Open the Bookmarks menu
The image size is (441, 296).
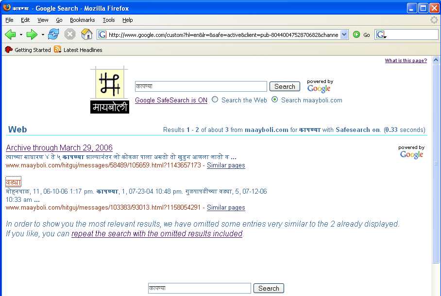[83, 20]
